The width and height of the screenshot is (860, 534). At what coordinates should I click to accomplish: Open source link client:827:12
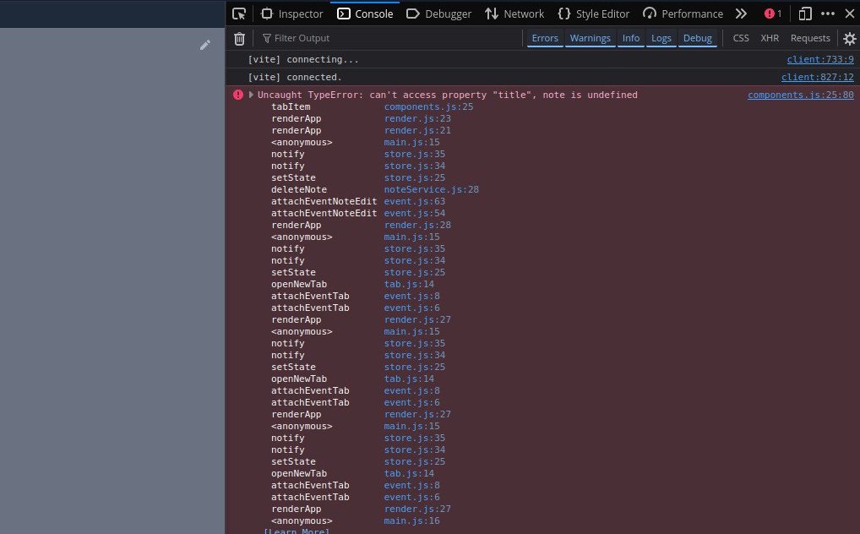point(817,78)
